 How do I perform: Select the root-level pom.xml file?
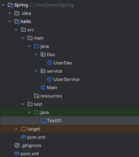click(69, 154)
